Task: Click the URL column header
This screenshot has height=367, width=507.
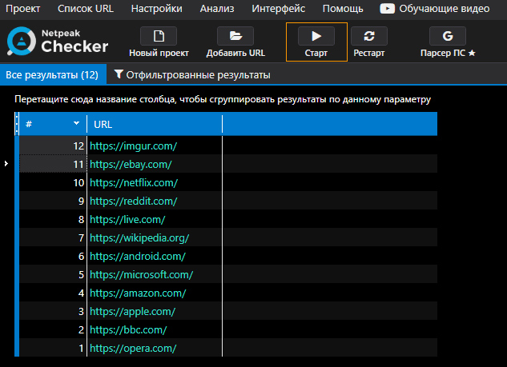Action: tap(155, 124)
